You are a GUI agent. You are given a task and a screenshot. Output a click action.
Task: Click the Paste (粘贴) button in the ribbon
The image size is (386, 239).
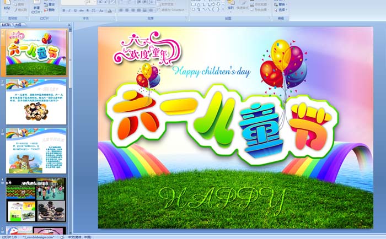(x=7, y=6)
